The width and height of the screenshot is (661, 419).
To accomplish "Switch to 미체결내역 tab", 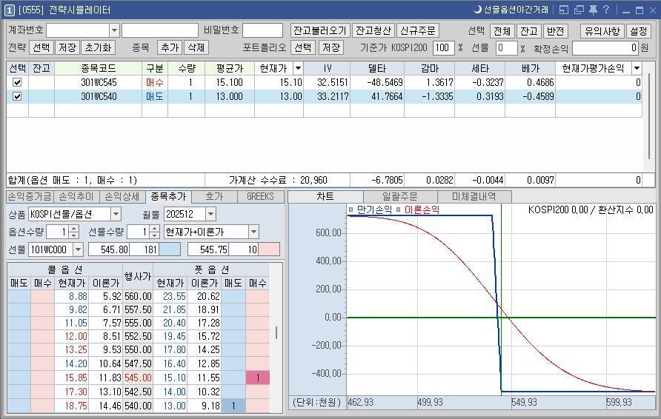I will coord(474,196).
